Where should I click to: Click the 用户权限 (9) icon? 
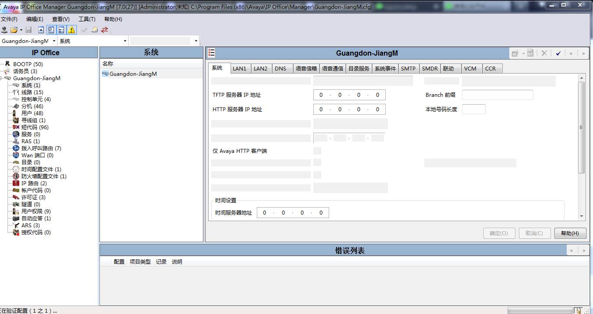tap(16, 212)
